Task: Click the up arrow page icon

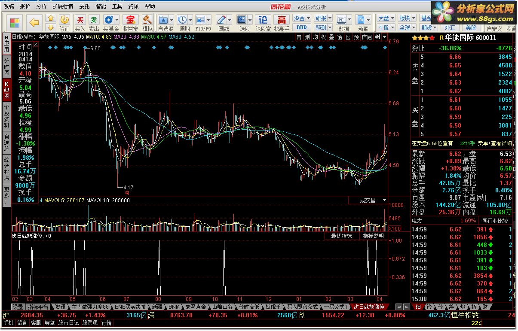Action: (51, 18)
